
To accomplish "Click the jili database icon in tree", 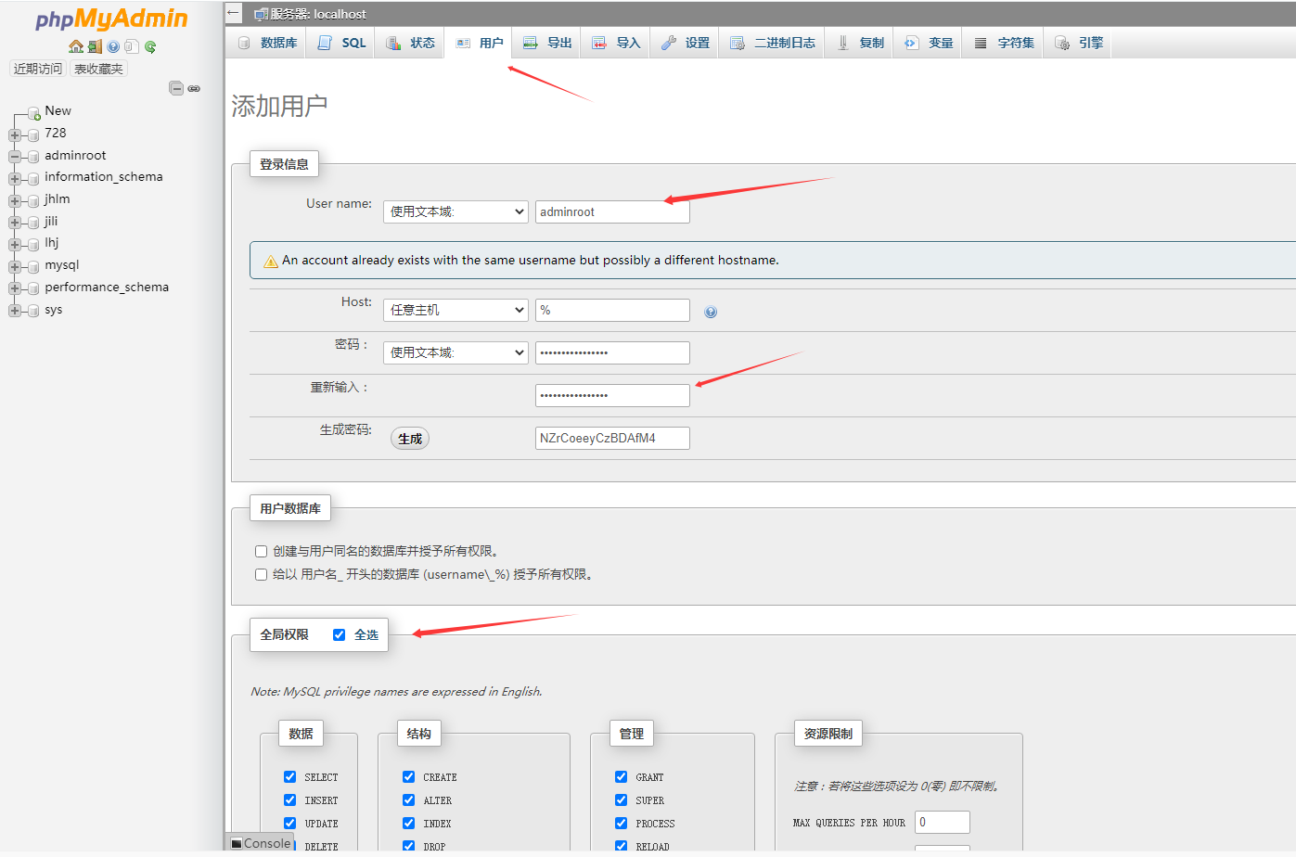I will coord(33,223).
